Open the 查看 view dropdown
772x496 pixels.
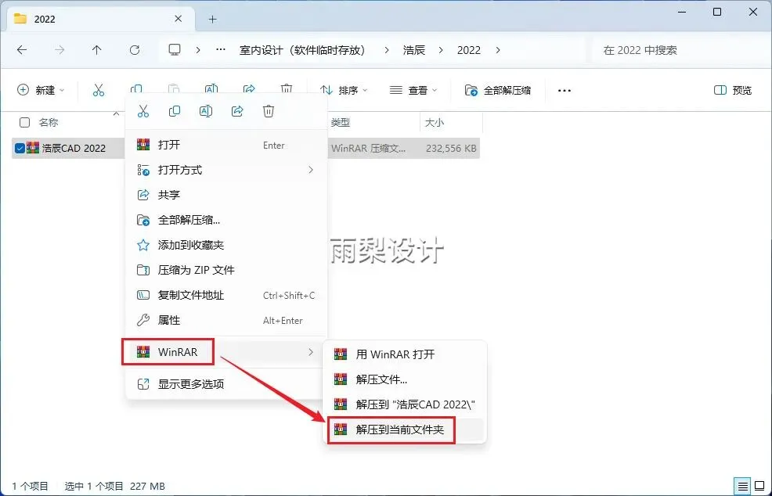tap(413, 91)
